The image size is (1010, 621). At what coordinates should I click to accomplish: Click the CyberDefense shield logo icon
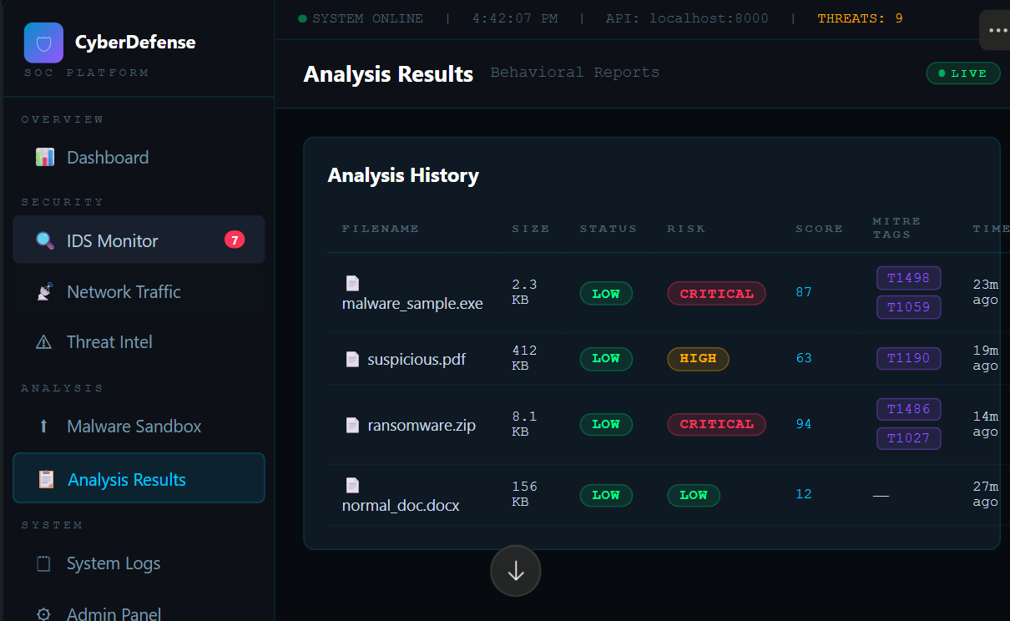click(43, 43)
